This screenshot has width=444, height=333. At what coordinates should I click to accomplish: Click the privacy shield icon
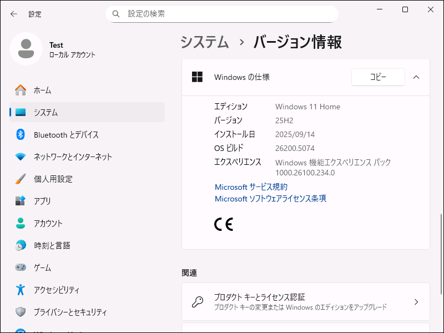tap(21, 312)
